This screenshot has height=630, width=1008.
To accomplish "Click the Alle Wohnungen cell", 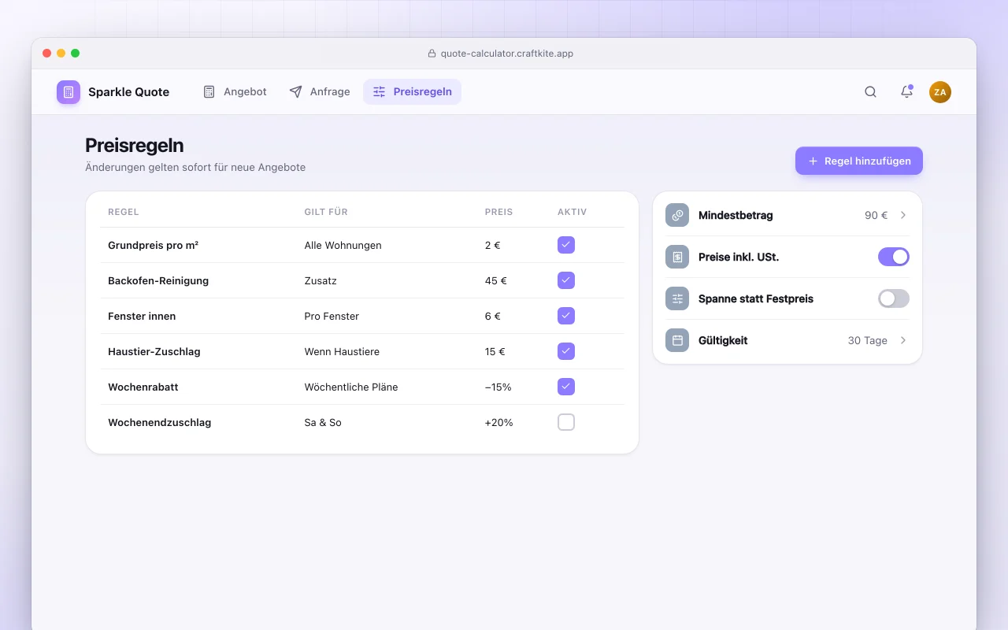I will pos(343,245).
